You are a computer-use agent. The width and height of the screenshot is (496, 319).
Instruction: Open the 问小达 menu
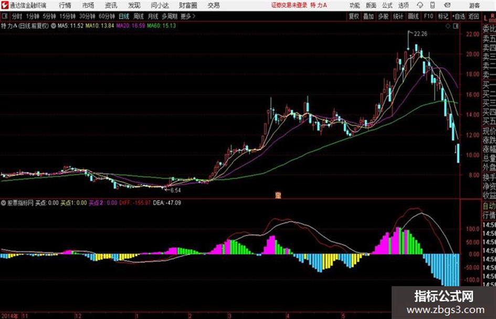pos(160,5)
